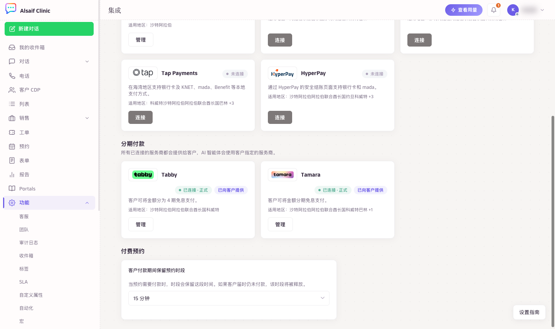Screen dimensions: 555x329
Task: Go to 审计日志 submenu item
Action: click(x=29, y=243)
